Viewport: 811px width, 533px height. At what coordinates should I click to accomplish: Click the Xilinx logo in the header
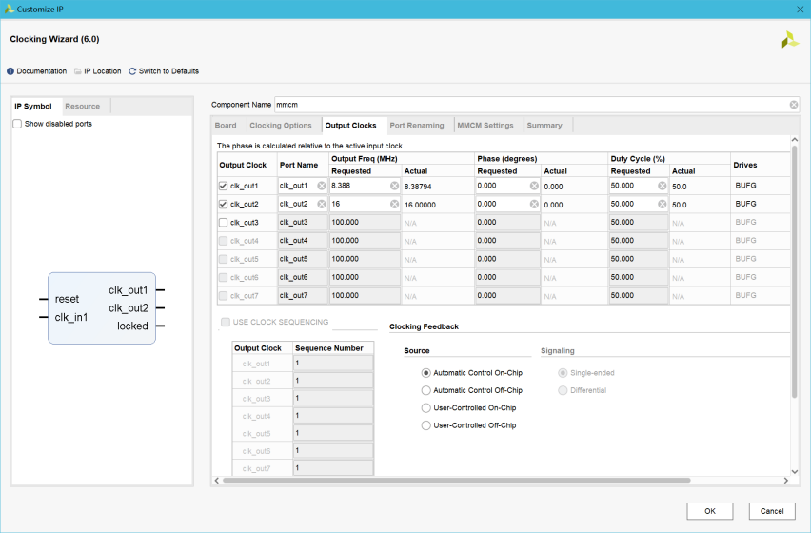(790, 40)
